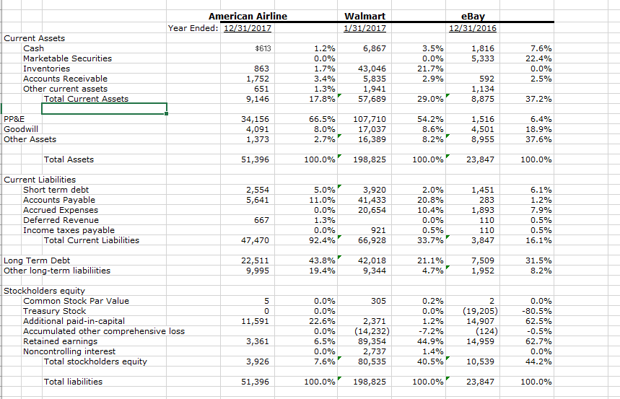Click the 1/31/2017 date cell
Image resolution: width=620 pixels, height=399 pixels.
pyautogui.click(x=364, y=28)
